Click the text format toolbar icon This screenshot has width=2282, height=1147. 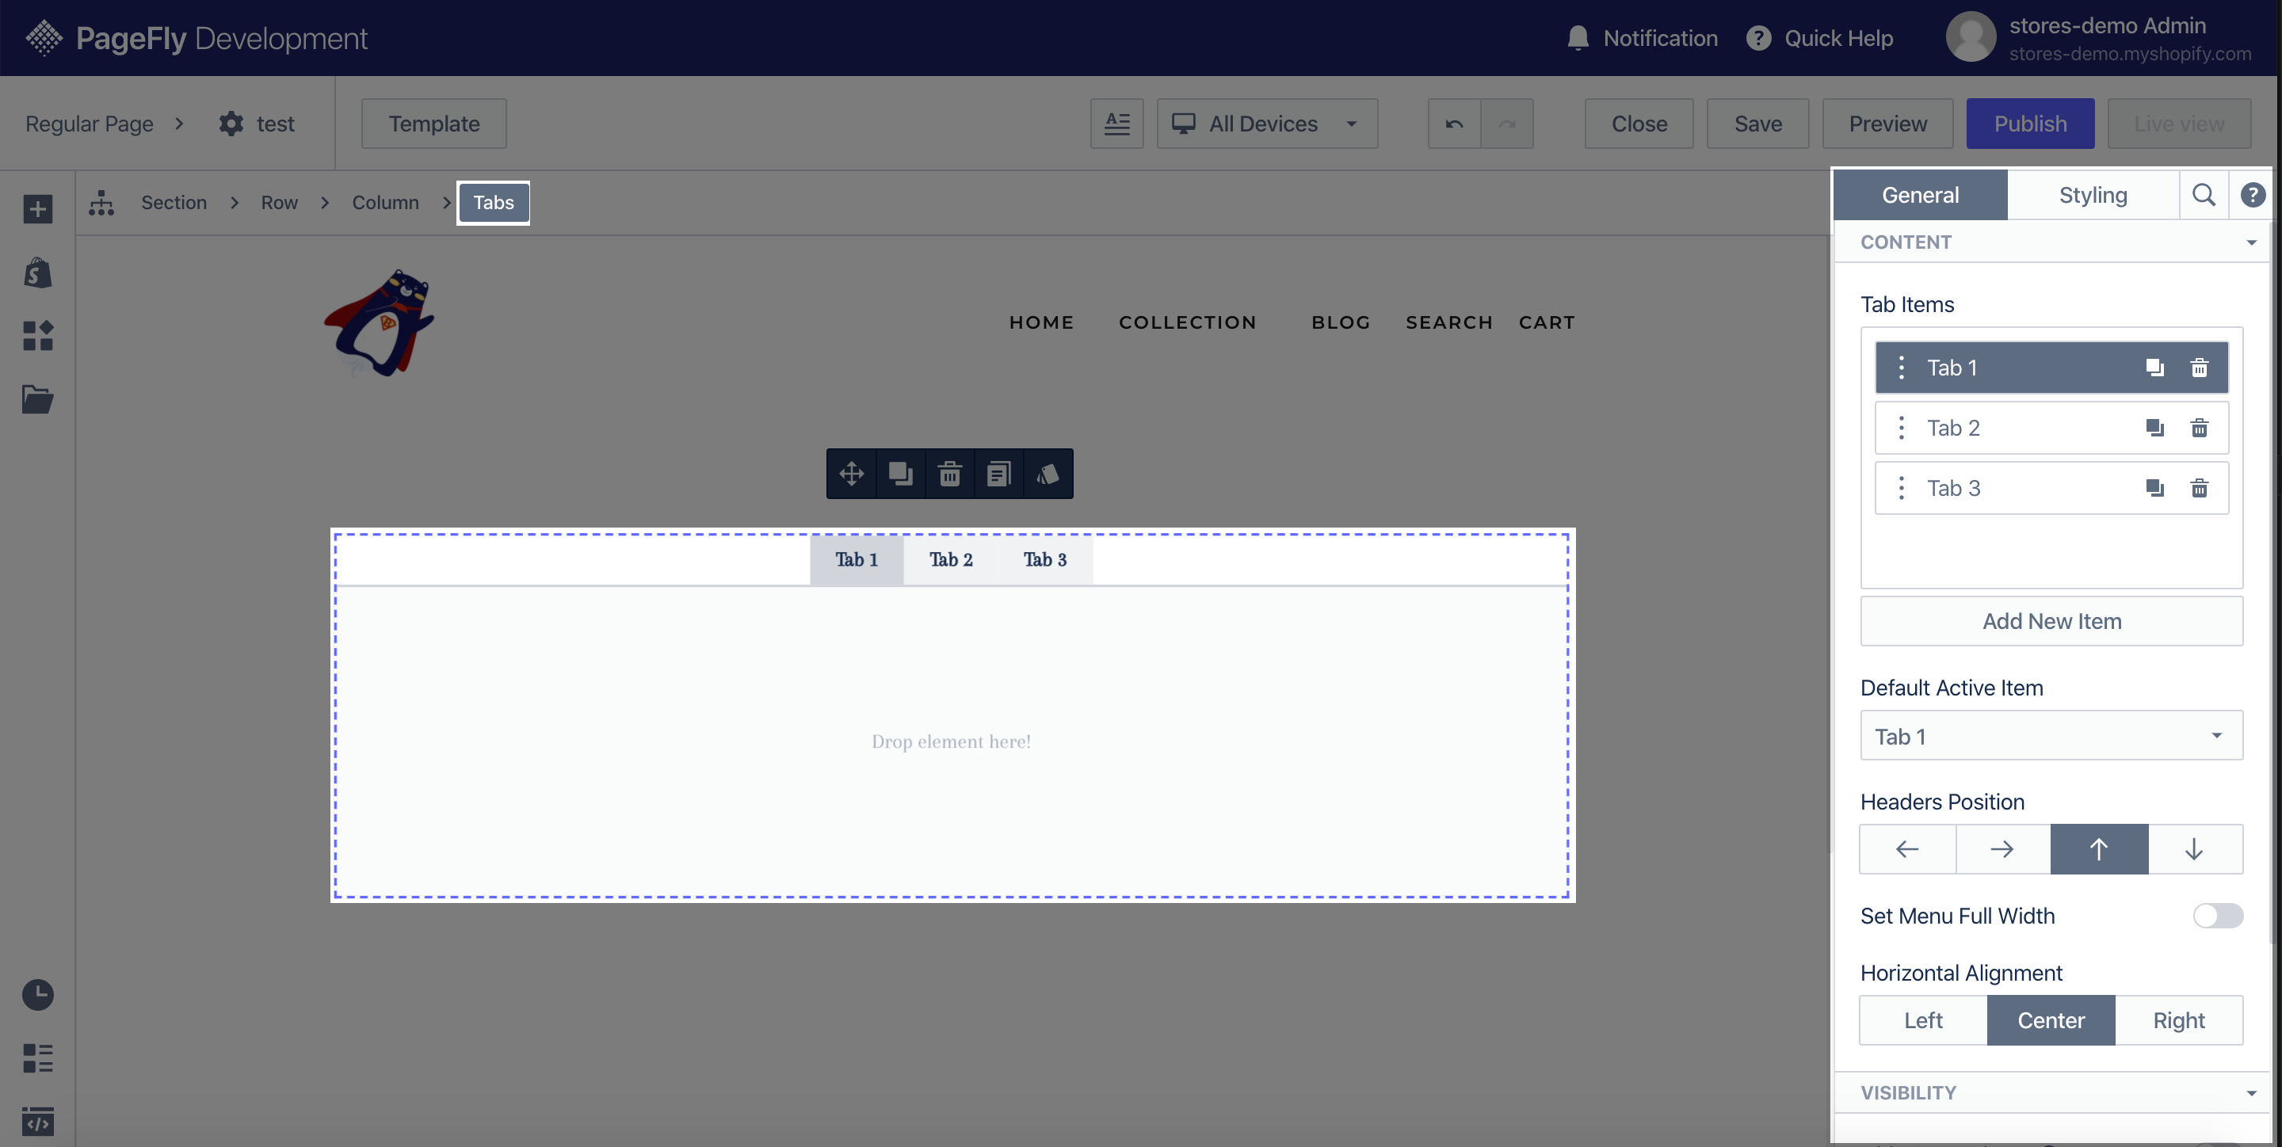click(1117, 124)
